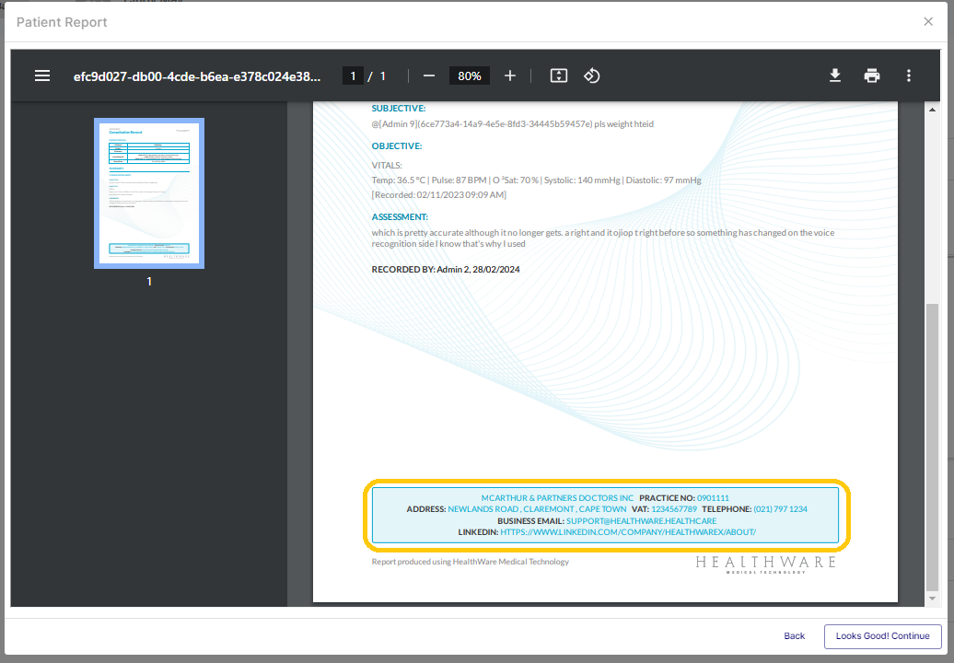The image size is (954, 663).
Task: Click the zoom in plus icon
Action: point(510,76)
